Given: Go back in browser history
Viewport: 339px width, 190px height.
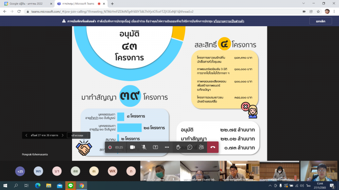Looking at the screenshot, I should 5,12.
